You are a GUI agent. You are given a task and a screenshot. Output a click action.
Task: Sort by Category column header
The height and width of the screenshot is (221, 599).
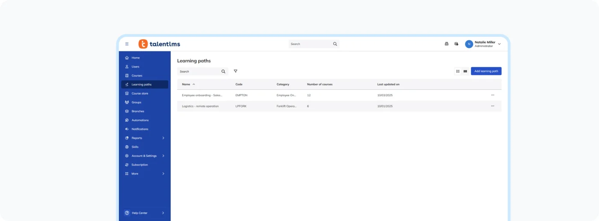point(283,84)
